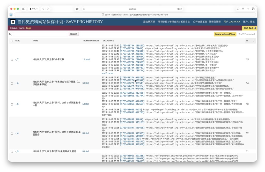Click the bookmark star icon
This screenshot has height=172, width=265.
click(77, 9)
